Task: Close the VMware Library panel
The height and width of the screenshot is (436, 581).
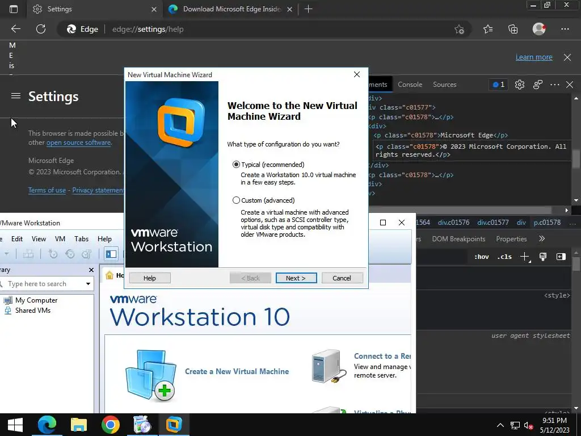Action: click(x=91, y=270)
